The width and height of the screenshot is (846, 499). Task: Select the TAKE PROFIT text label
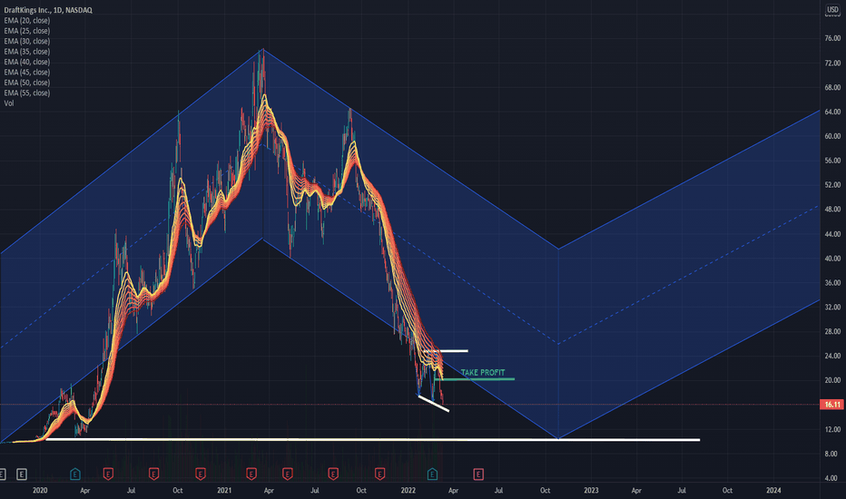483,372
